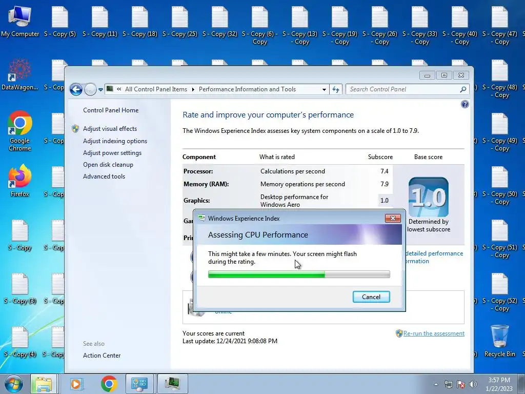Select the S - Copy (4) file
The width and height of the screenshot is (525, 394).
click(20, 342)
